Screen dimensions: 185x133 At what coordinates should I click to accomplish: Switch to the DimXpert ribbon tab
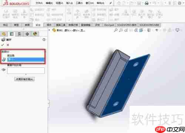click(109, 25)
